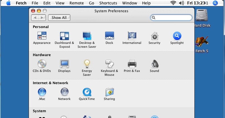
Task: Open the Edit menu
Action: [47, 3]
